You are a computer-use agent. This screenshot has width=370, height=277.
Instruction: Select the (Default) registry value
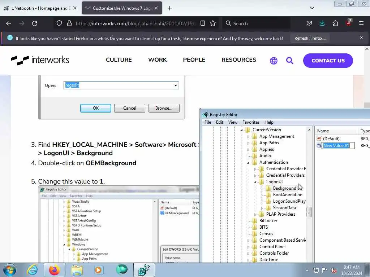click(331, 139)
